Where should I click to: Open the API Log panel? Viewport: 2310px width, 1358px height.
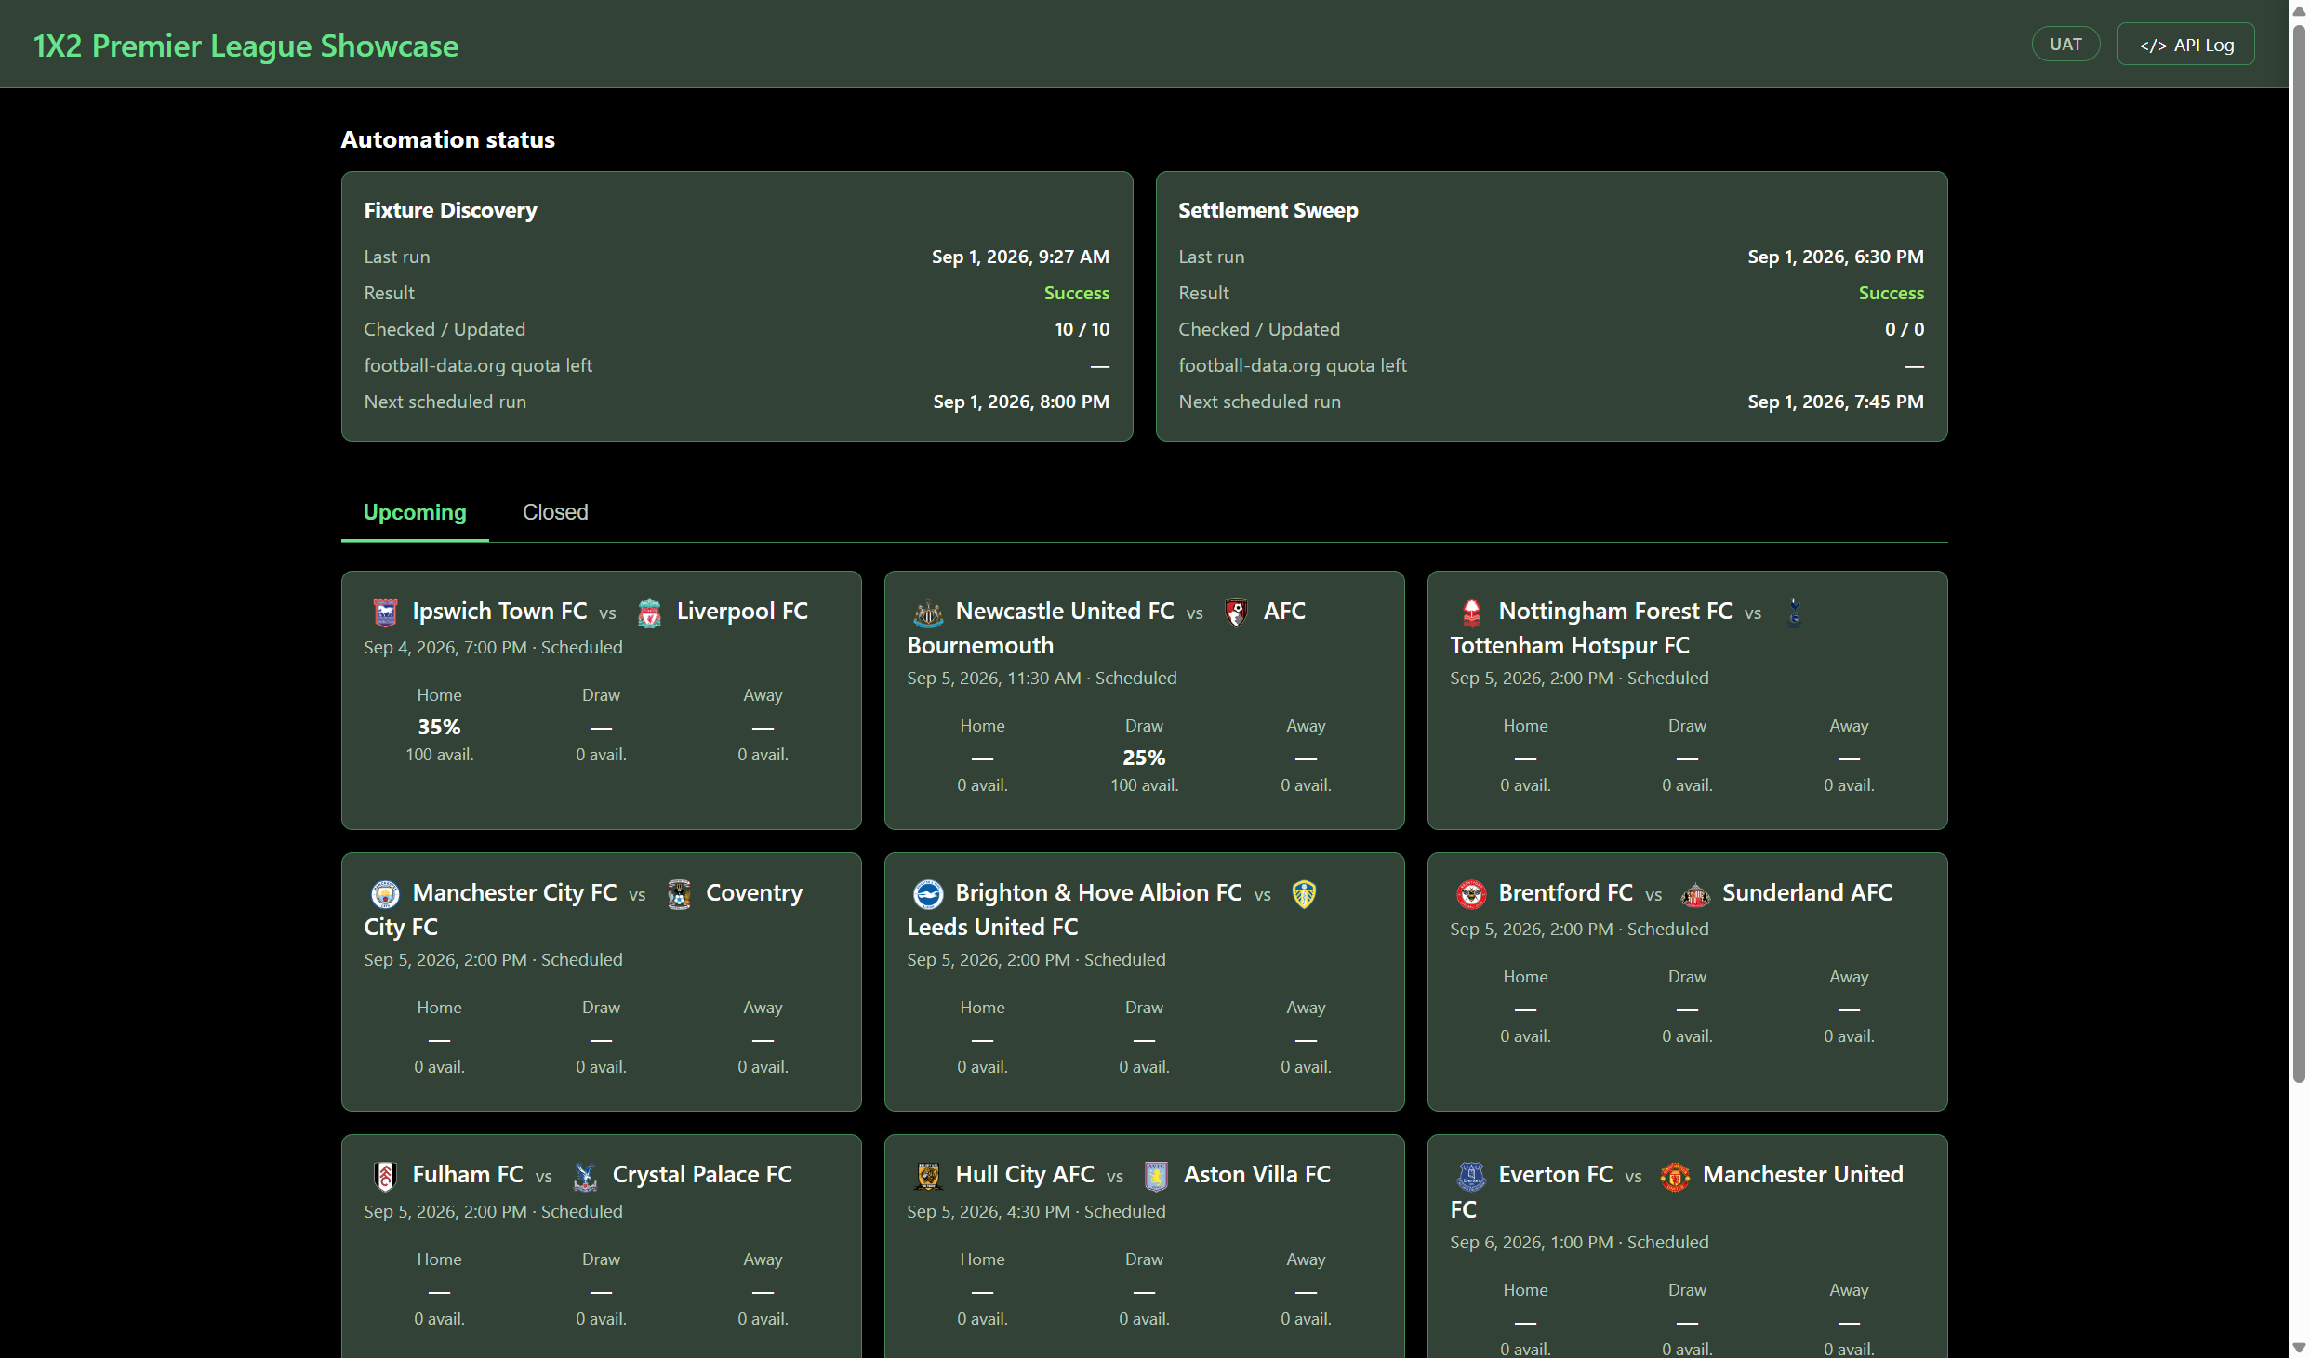coord(2185,45)
